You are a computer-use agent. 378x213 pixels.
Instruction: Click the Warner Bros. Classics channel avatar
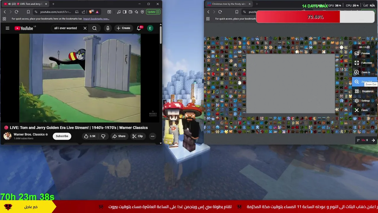tap(7, 136)
